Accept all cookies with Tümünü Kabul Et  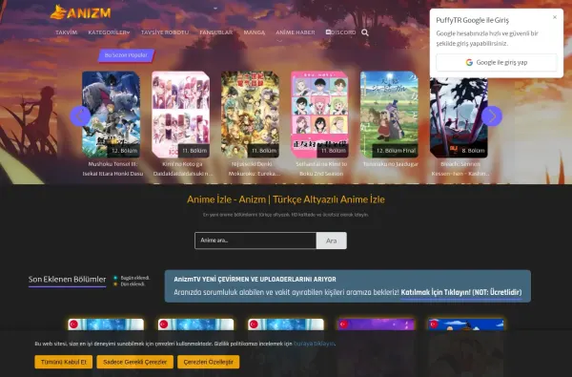[x=64, y=362]
